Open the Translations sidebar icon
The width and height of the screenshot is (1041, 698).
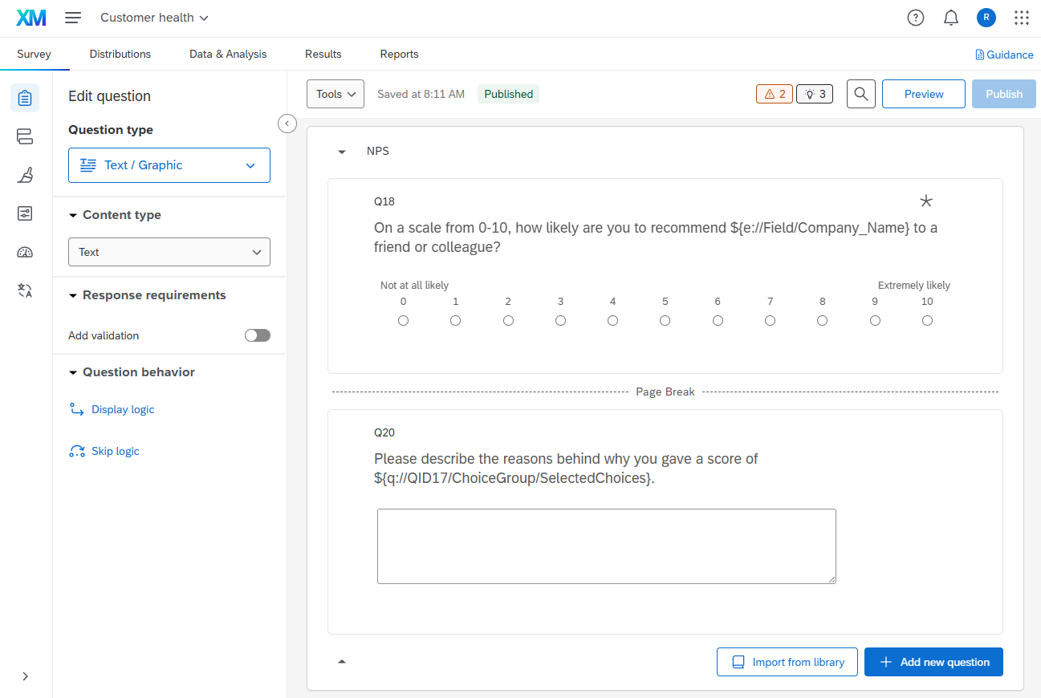click(25, 290)
